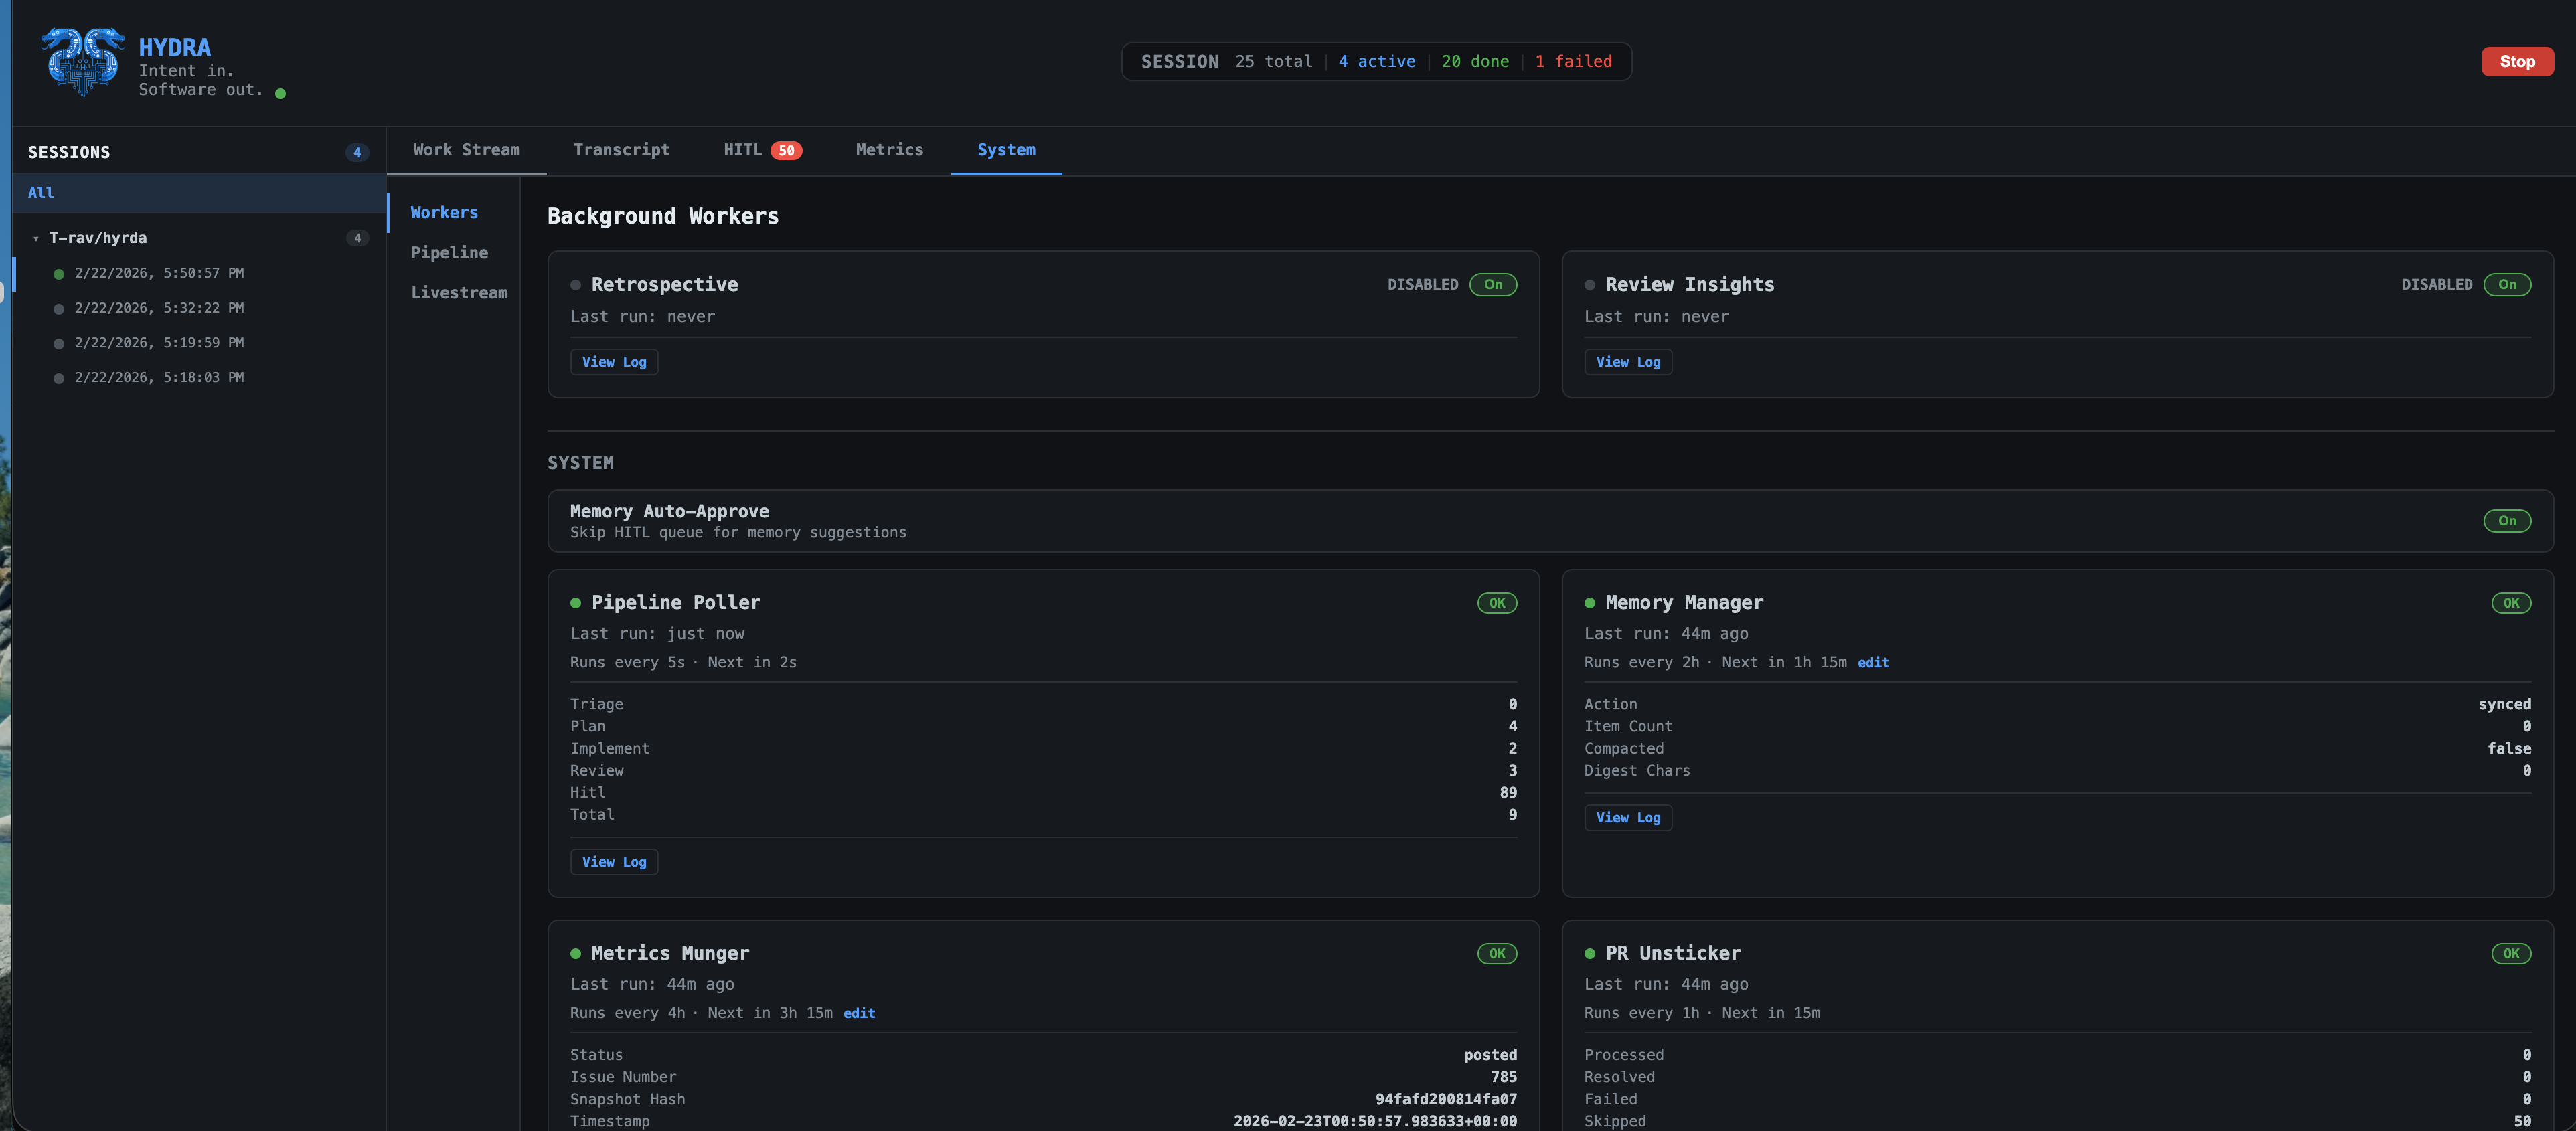Open the Transcript tab
Screen dimensions: 2576x1131
[622, 150]
